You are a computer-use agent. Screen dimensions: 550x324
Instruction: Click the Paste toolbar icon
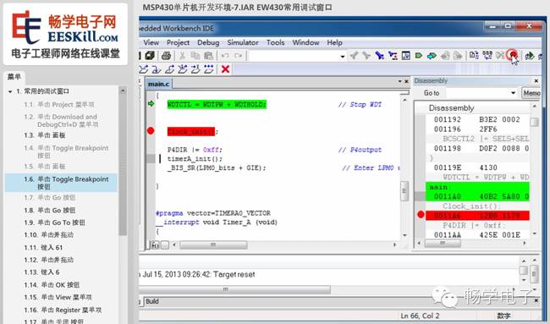pyautogui.click(x=208, y=55)
